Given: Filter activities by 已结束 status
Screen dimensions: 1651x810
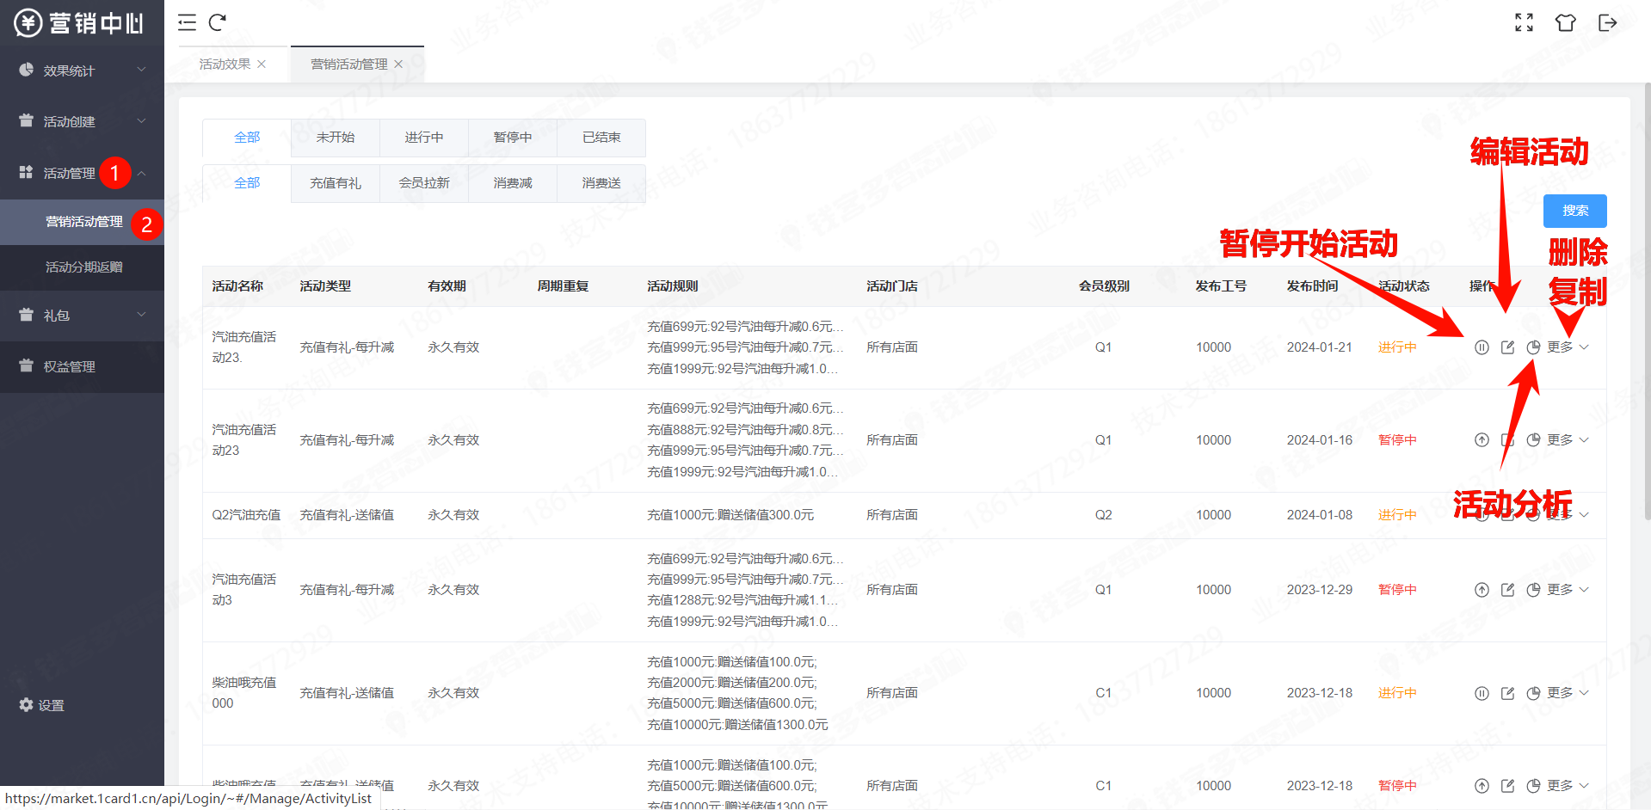Looking at the screenshot, I should (601, 138).
